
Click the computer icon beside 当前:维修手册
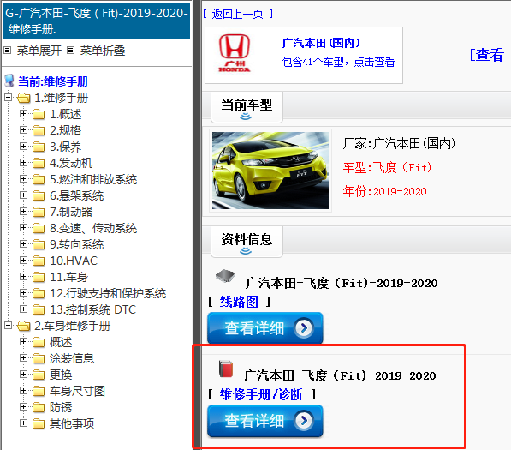coord(9,81)
